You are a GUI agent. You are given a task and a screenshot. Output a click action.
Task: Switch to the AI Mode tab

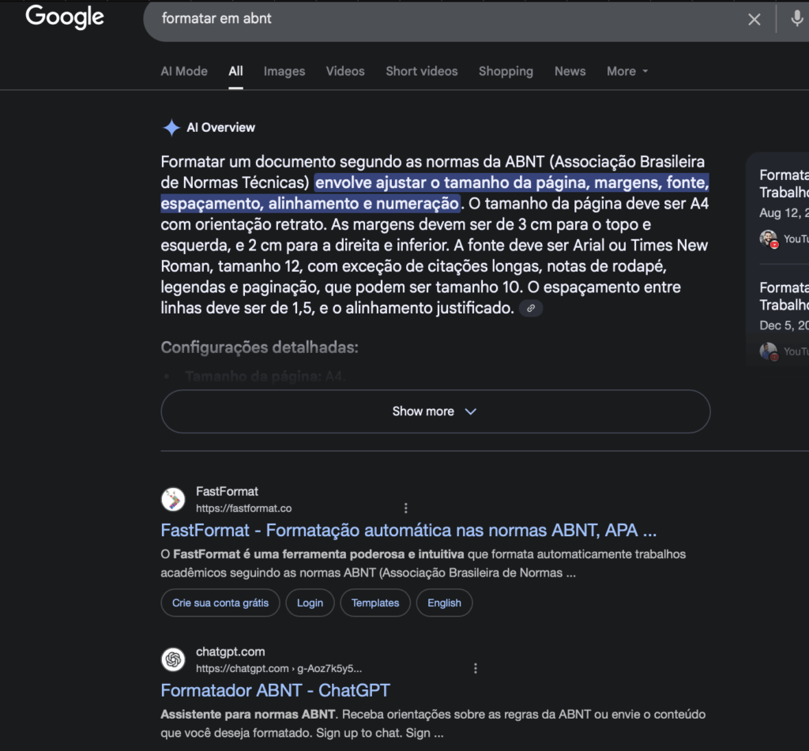click(x=184, y=71)
